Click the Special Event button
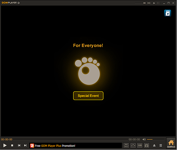This screenshot has width=177, height=150. tap(88, 96)
